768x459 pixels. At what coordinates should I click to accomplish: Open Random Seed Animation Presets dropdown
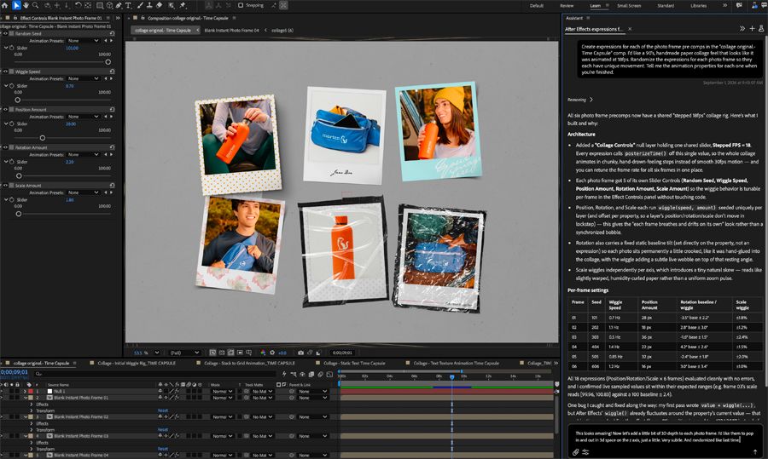click(x=82, y=41)
